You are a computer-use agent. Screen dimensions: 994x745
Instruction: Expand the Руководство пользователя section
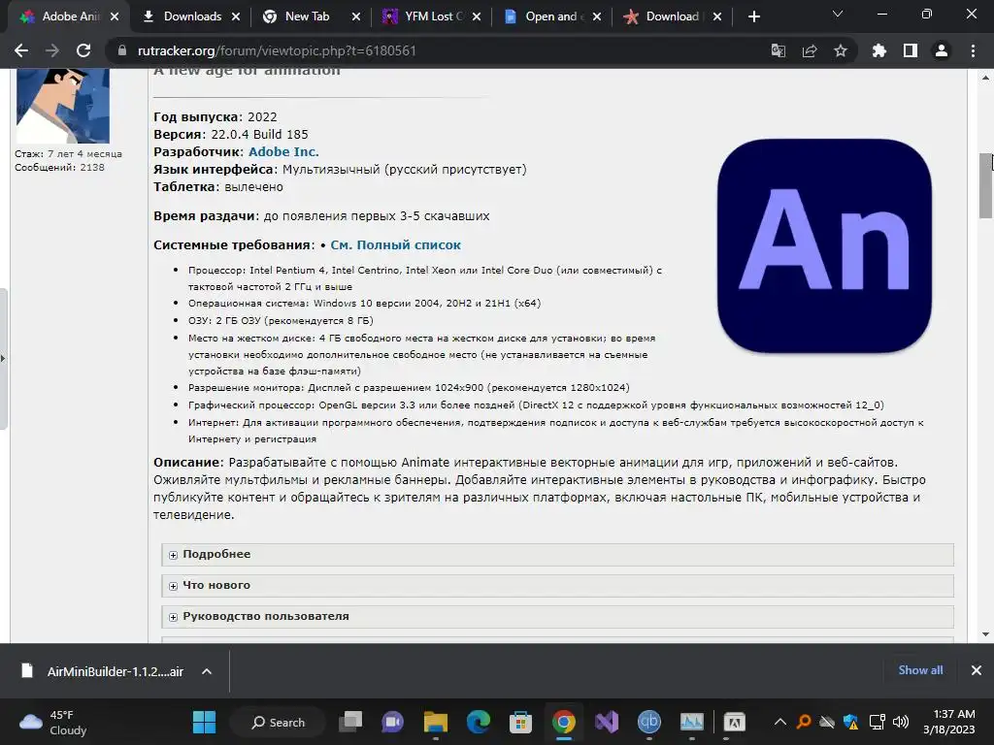click(x=558, y=616)
